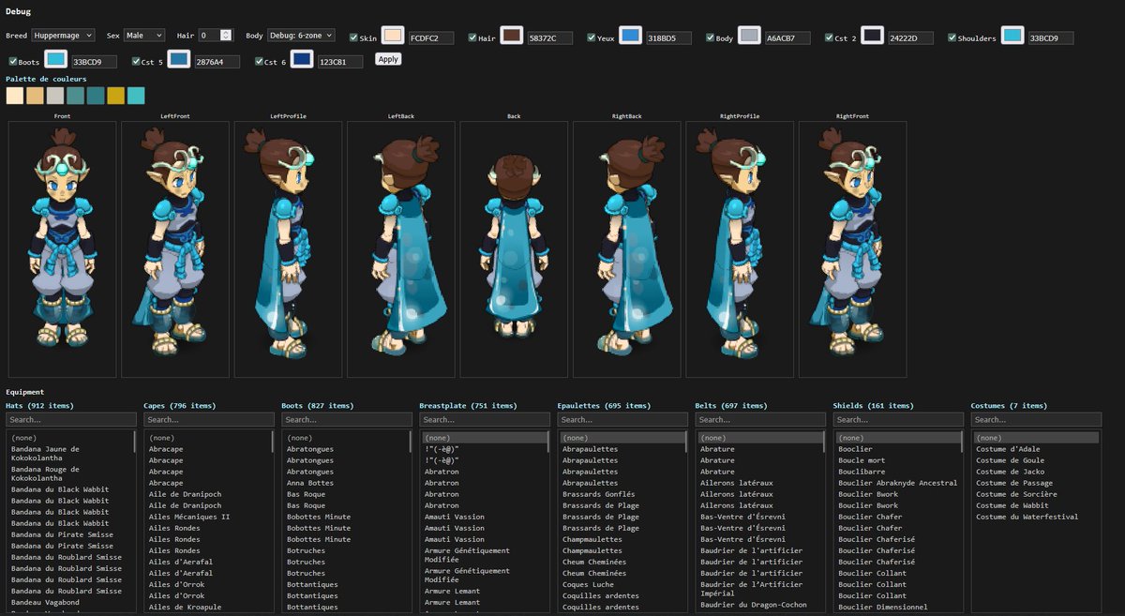Select Costume du Waterfestival

(1035, 517)
